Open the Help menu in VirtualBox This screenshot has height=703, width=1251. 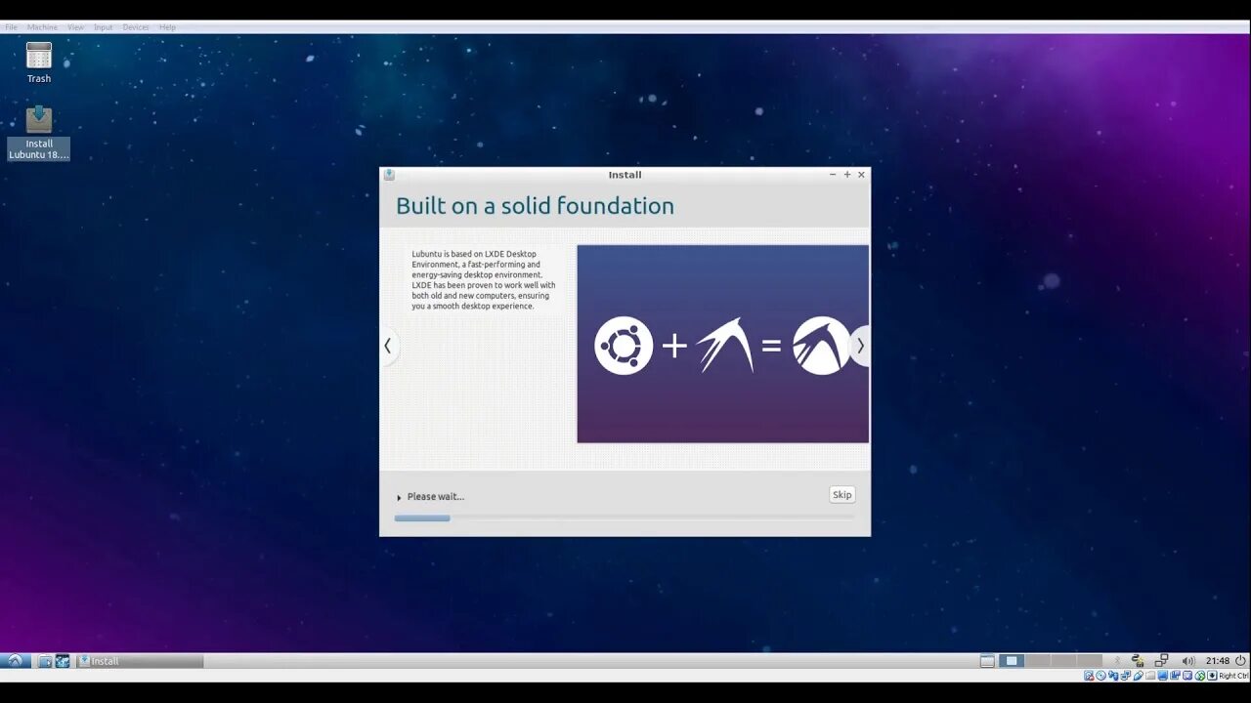pyautogui.click(x=167, y=27)
